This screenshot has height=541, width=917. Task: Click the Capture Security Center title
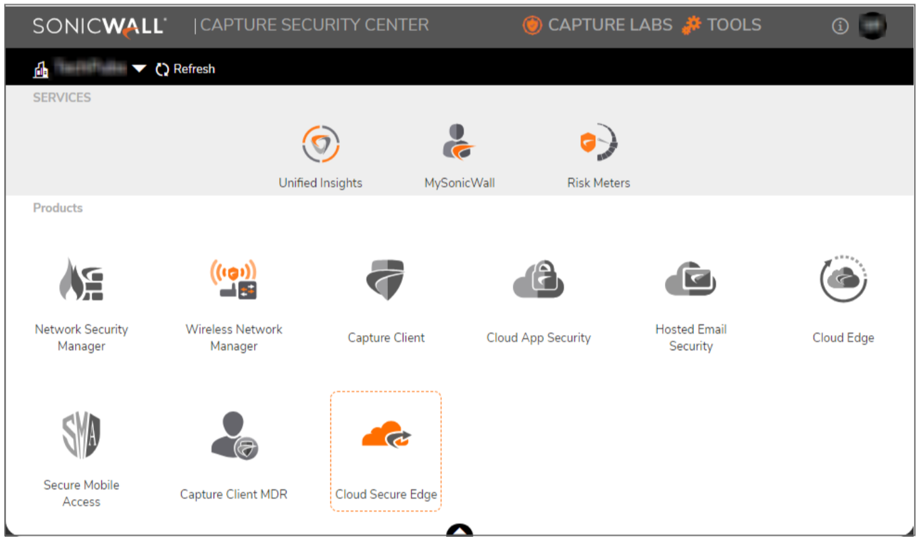314,26
